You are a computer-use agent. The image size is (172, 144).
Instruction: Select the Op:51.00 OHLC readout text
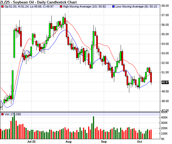pyautogui.click(x=29, y=6)
